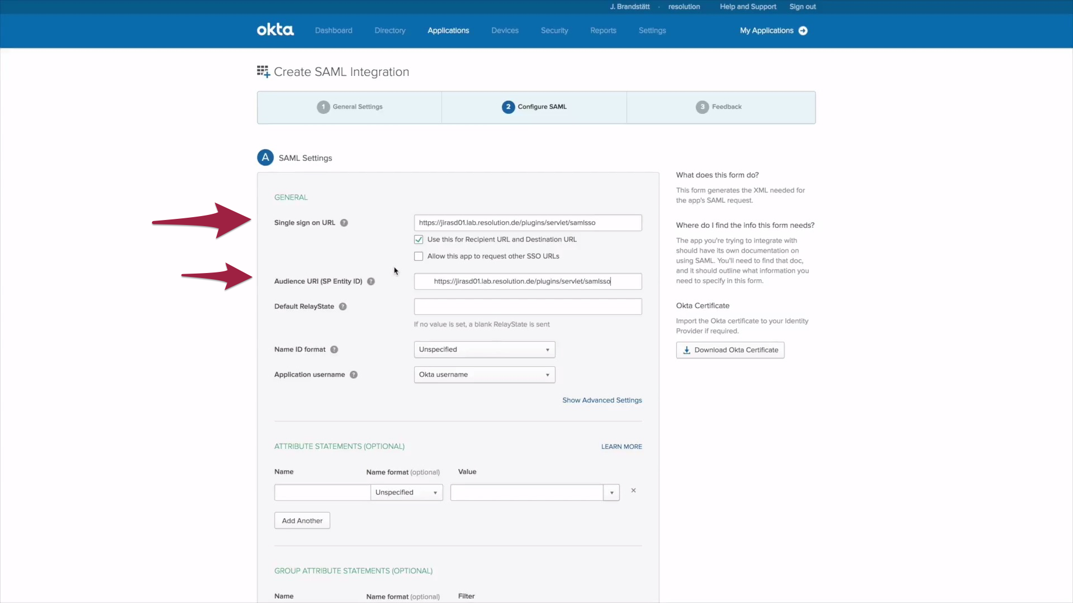Click the My Applications arrow icon
Viewport: 1073px width, 603px height.
click(x=803, y=31)
